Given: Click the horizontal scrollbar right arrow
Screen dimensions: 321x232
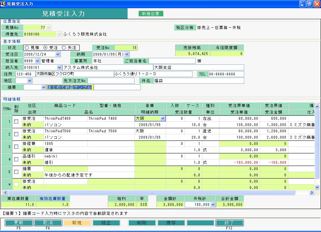Looking at the screenshot, I should pos(312,193).
